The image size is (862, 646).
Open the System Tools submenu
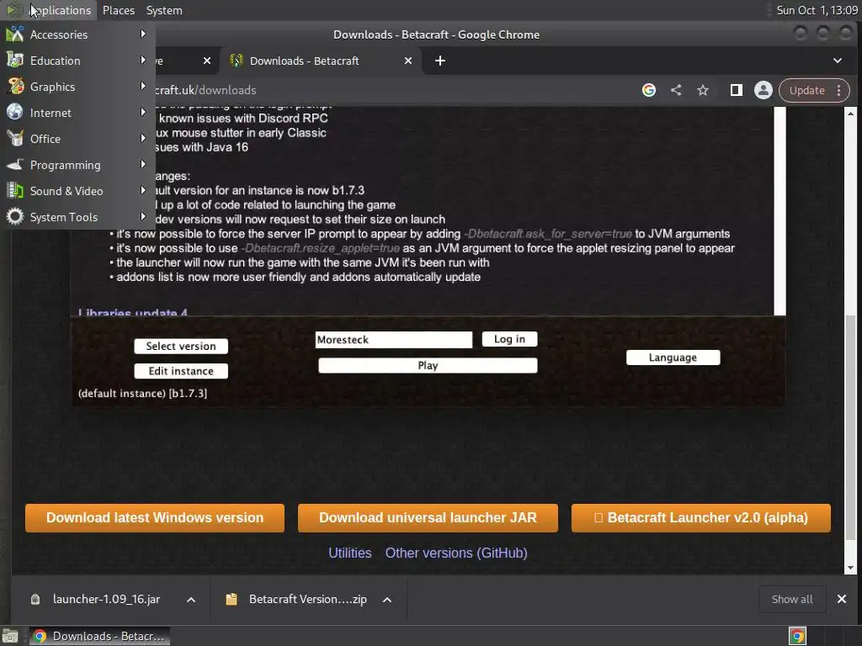pyautogui.click(x=77, y=217)
